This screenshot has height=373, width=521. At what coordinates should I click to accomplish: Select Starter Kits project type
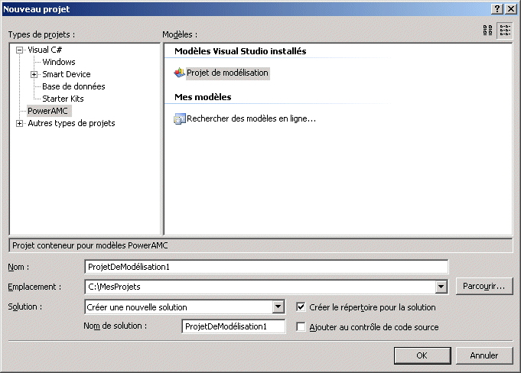pyautogui.click(x=63, y=99)
